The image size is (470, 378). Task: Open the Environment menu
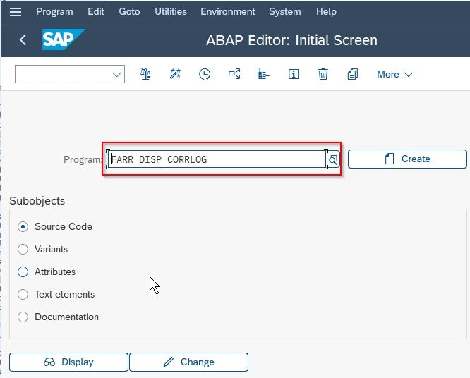228,12
